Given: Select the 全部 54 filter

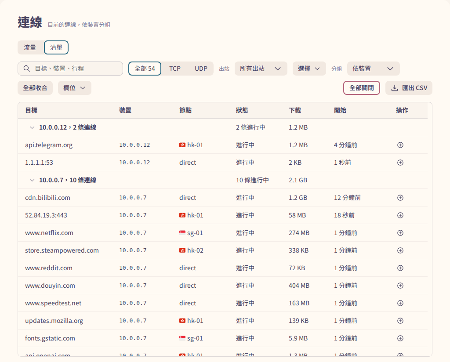Looking at the screenshot, I should tap(145, 69).
